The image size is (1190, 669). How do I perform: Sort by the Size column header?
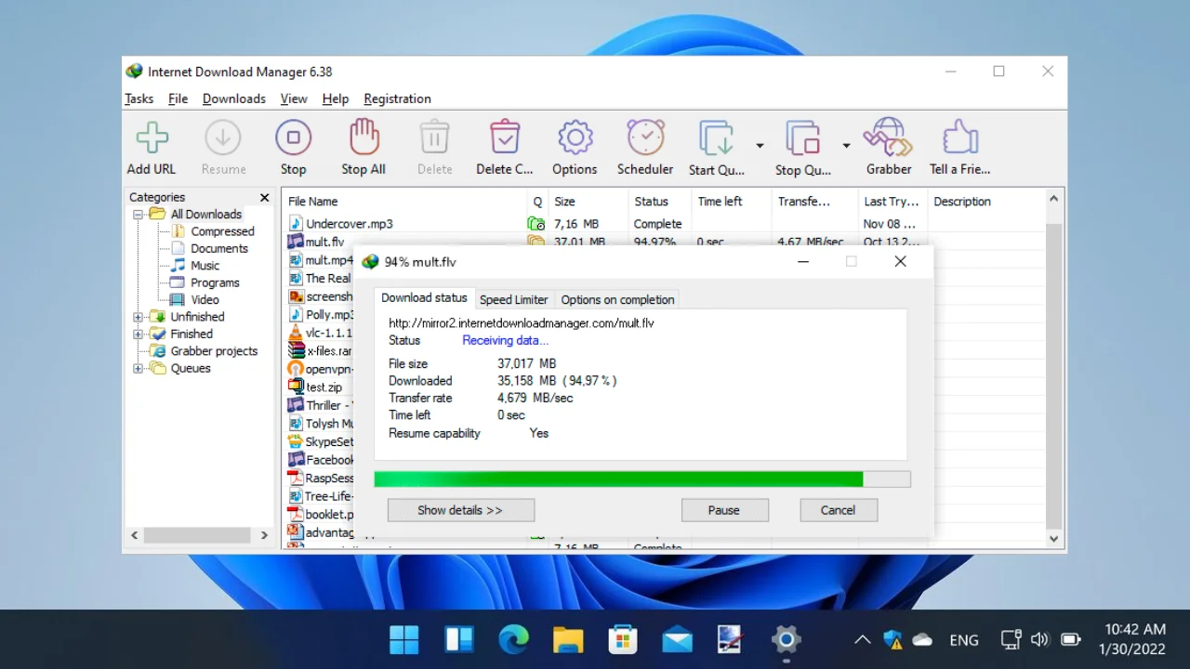coord(589,202)
